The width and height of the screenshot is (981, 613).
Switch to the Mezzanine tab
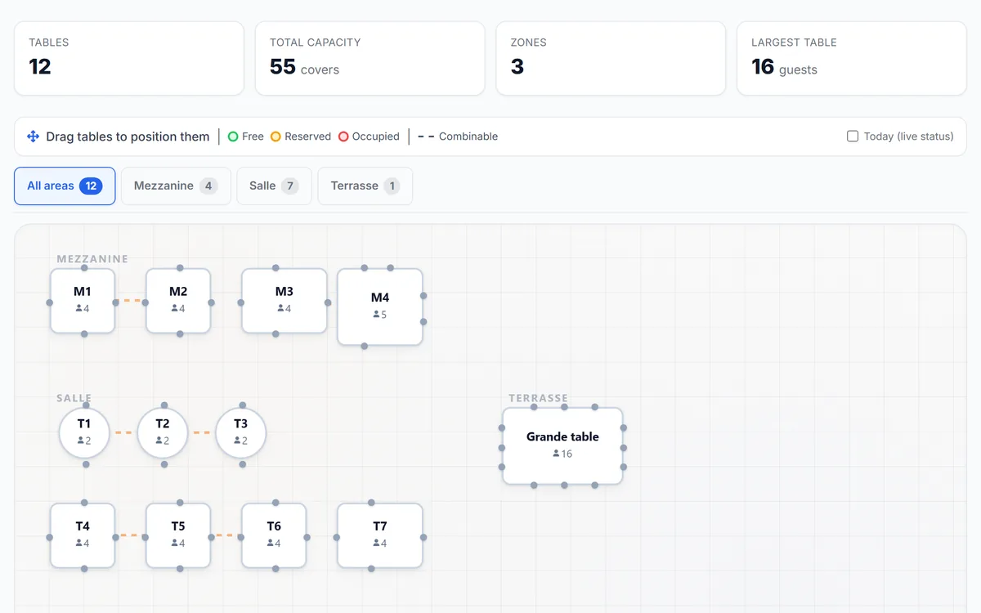pos(176,186)
